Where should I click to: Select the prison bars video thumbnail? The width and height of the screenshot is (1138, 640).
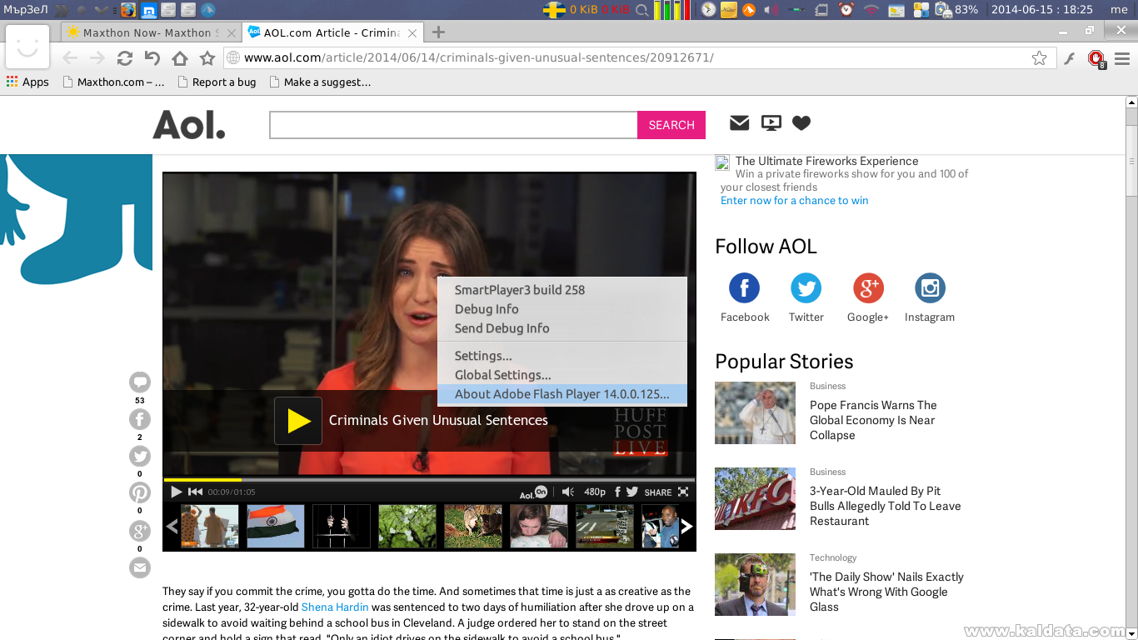coord(342,526)
